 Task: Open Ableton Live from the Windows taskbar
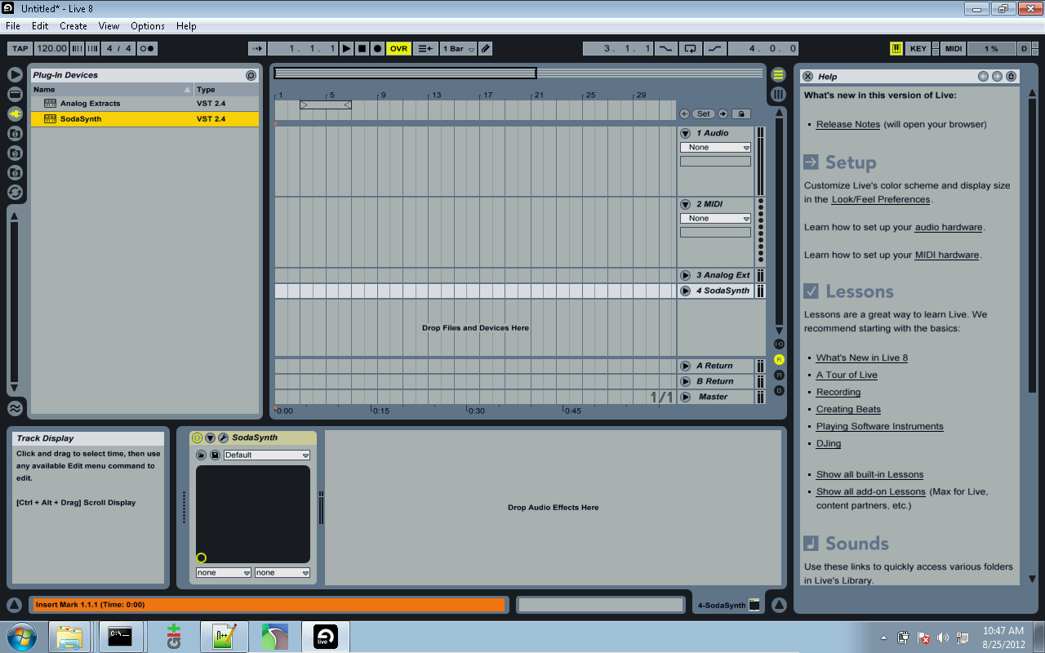point(325,637)
